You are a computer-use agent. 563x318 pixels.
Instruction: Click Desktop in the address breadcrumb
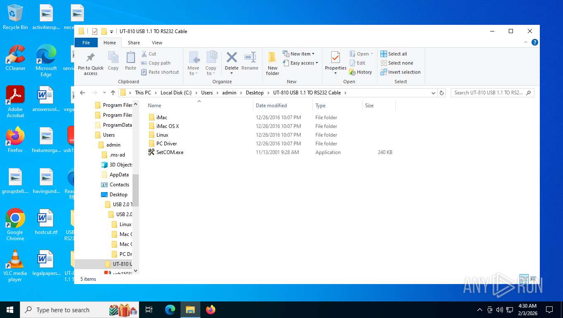255,93
